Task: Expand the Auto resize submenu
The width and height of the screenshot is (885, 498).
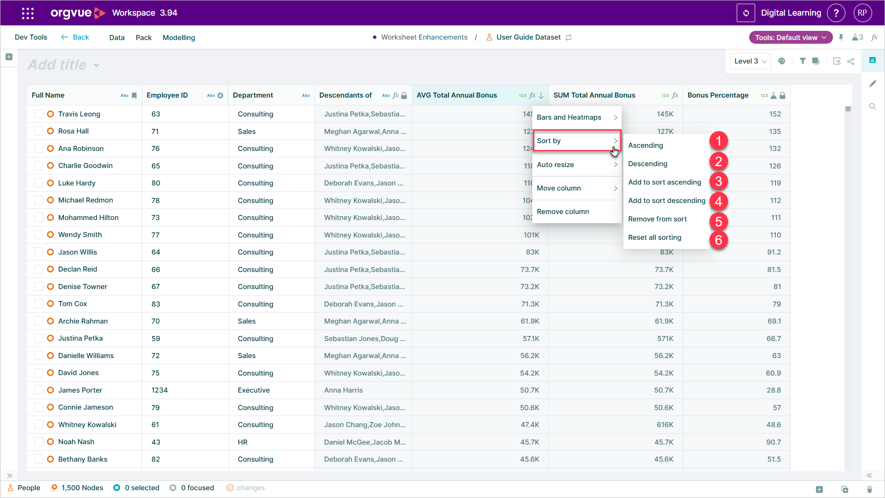Action: coord(576,165)
